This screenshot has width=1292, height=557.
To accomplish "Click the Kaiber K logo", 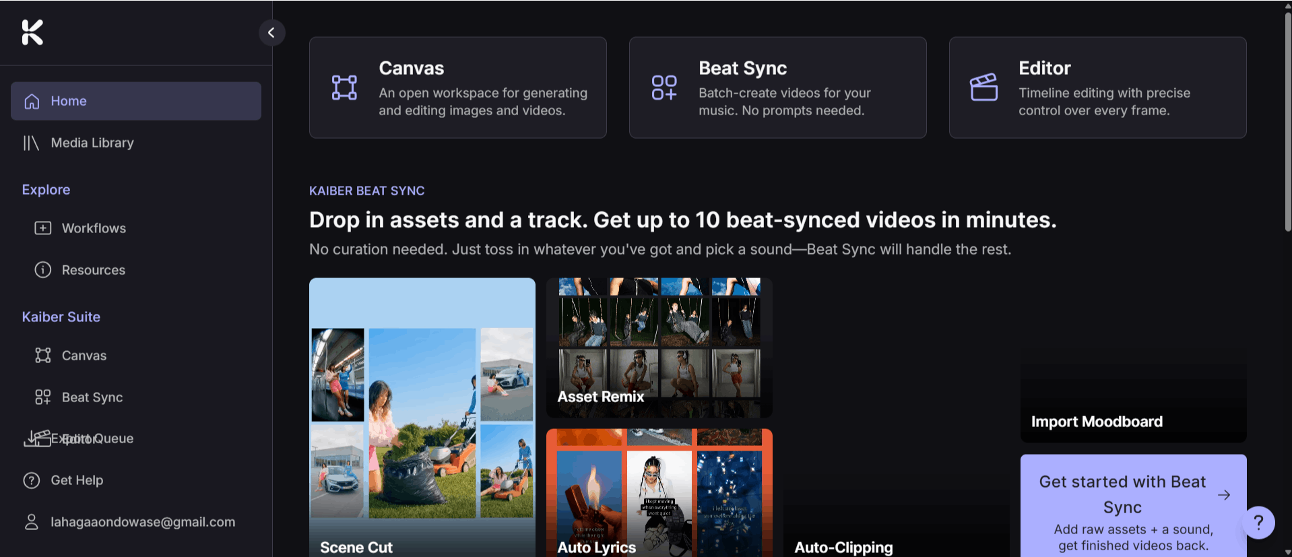I will (x=32, y=32).
